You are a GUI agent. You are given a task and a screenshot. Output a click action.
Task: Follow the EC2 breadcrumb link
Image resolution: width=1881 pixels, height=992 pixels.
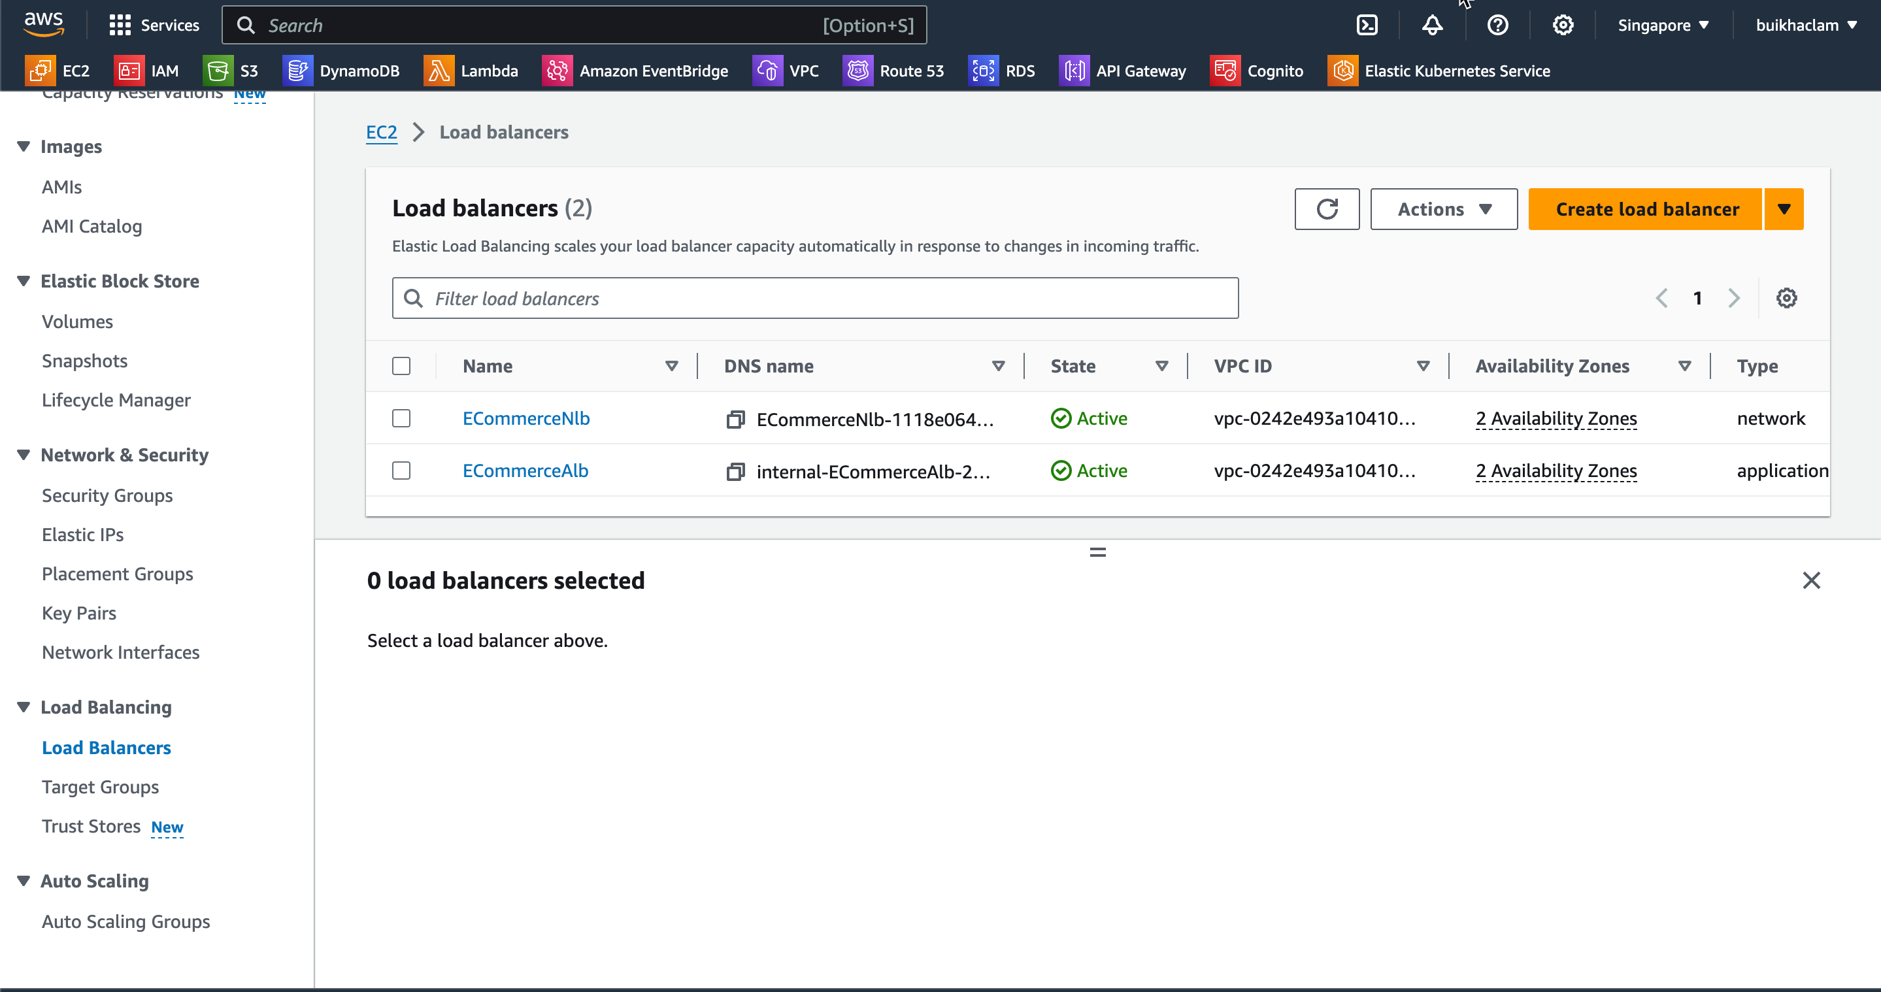[381, 132]
